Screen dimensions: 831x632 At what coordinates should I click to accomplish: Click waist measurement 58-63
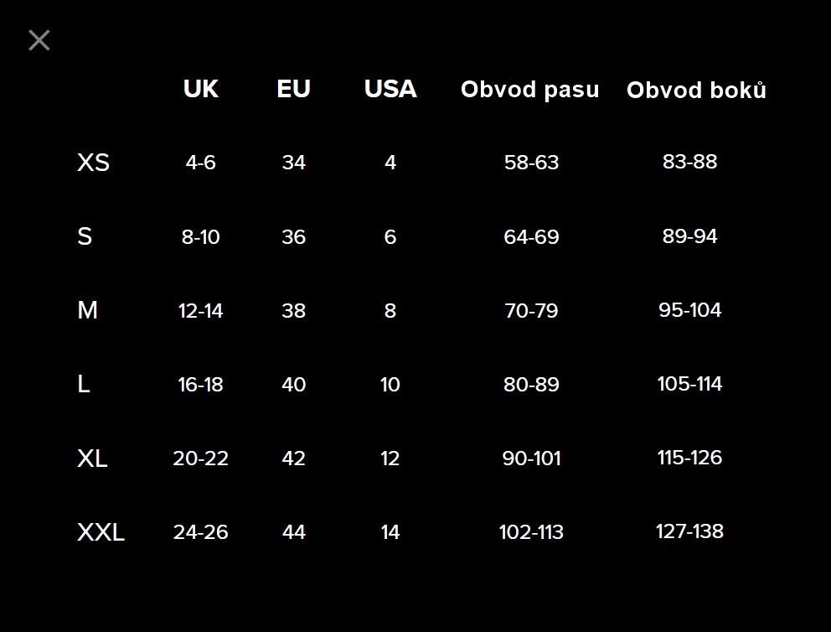pos(531,163)
